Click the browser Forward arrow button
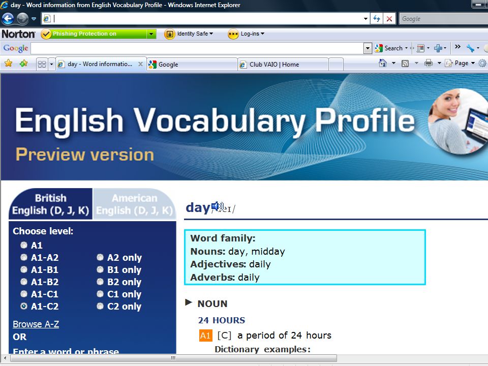488x366 pixels. (22, 19)
